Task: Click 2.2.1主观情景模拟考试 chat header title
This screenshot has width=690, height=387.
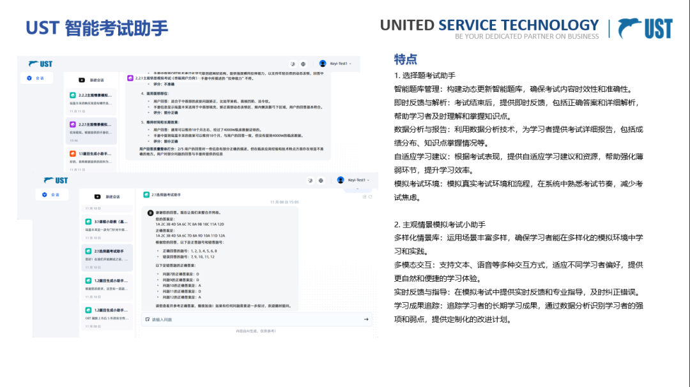Action: (167, 78)
